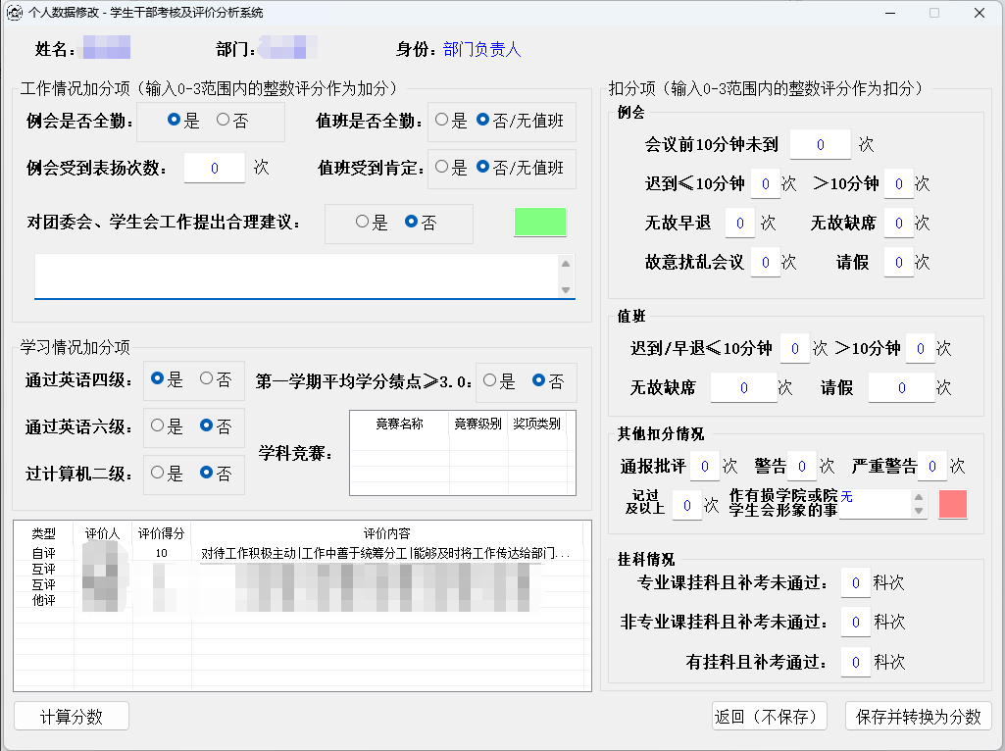This screenshot has height=751, width=1005.
Task: Click the 竞赛名称 column header
Action: [x=399, y=424]
